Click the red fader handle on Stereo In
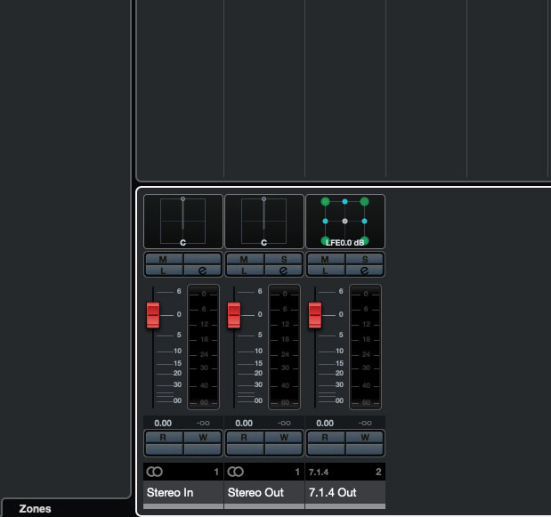This screenshot has width=551, height=517. pos(152,314)
